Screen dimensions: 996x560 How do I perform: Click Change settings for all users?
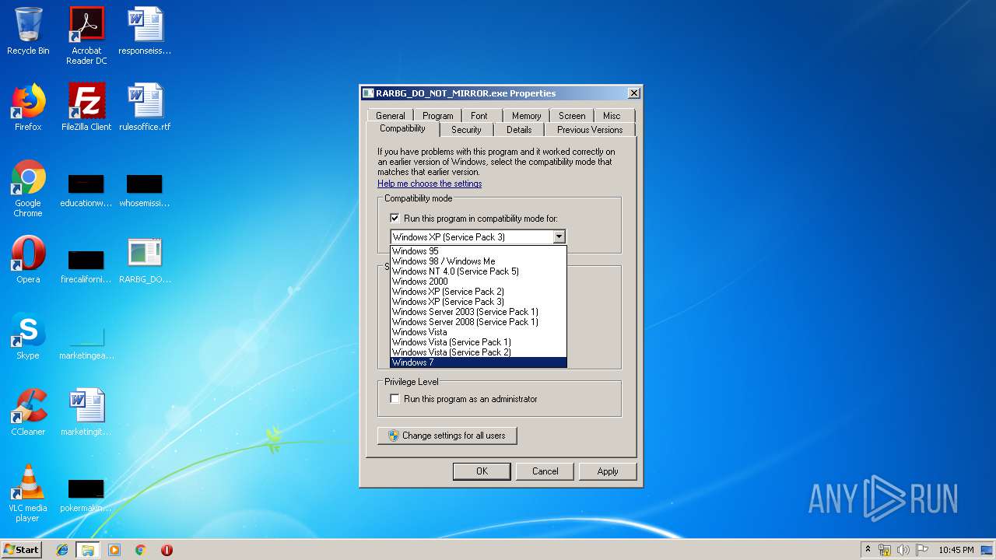(447, 436)
